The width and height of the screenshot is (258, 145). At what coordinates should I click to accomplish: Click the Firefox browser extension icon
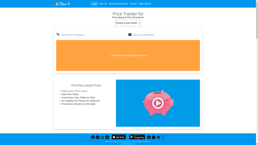[149, 137]
